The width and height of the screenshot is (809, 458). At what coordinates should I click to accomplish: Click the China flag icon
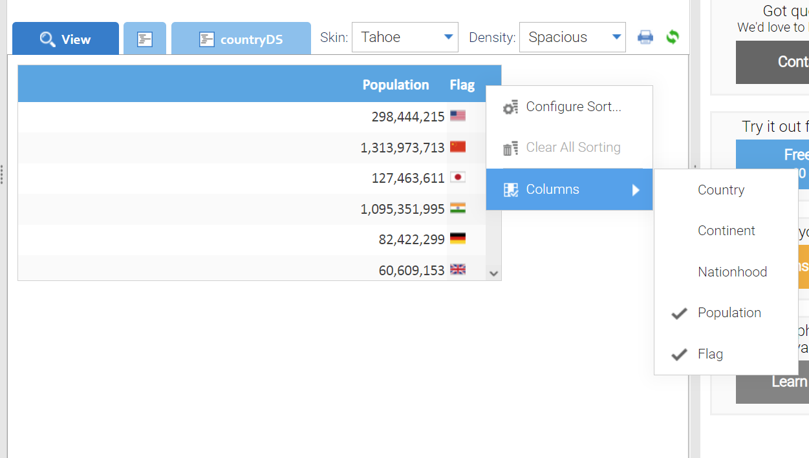(x=458, y=147)
